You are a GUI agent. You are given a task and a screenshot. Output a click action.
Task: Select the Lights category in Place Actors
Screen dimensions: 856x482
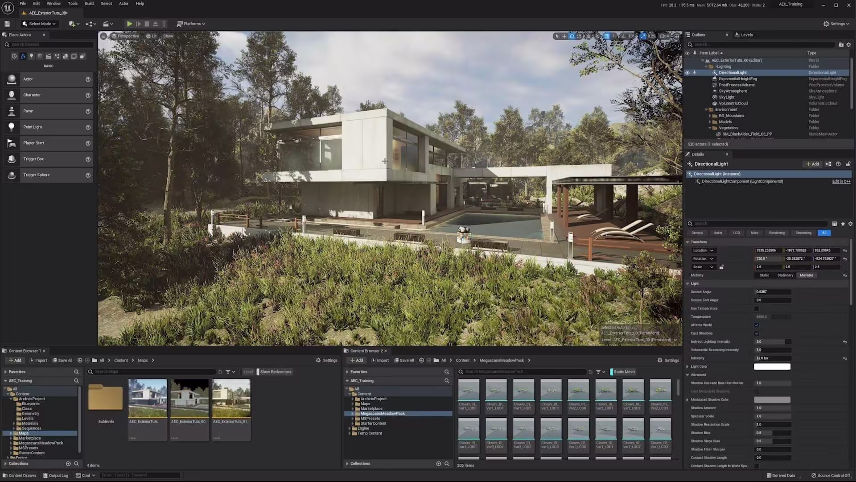pyautogui.click(x=31, y=56)
